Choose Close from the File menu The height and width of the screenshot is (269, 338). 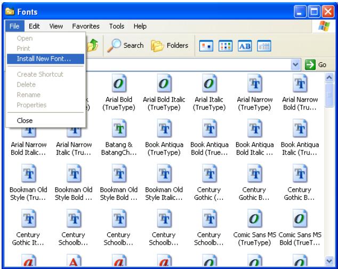click(45, 121)
